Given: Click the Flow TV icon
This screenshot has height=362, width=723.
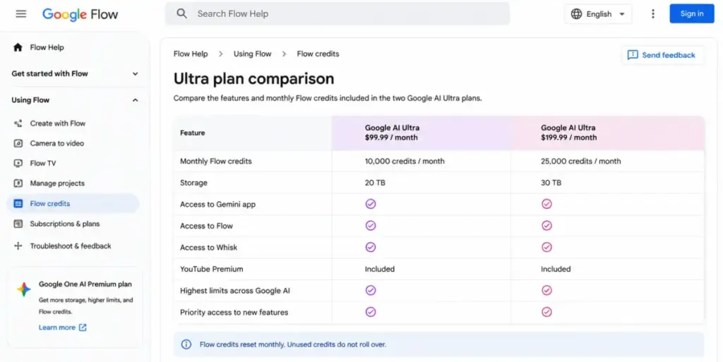Looking at the screenshot, I should [18, 163].
